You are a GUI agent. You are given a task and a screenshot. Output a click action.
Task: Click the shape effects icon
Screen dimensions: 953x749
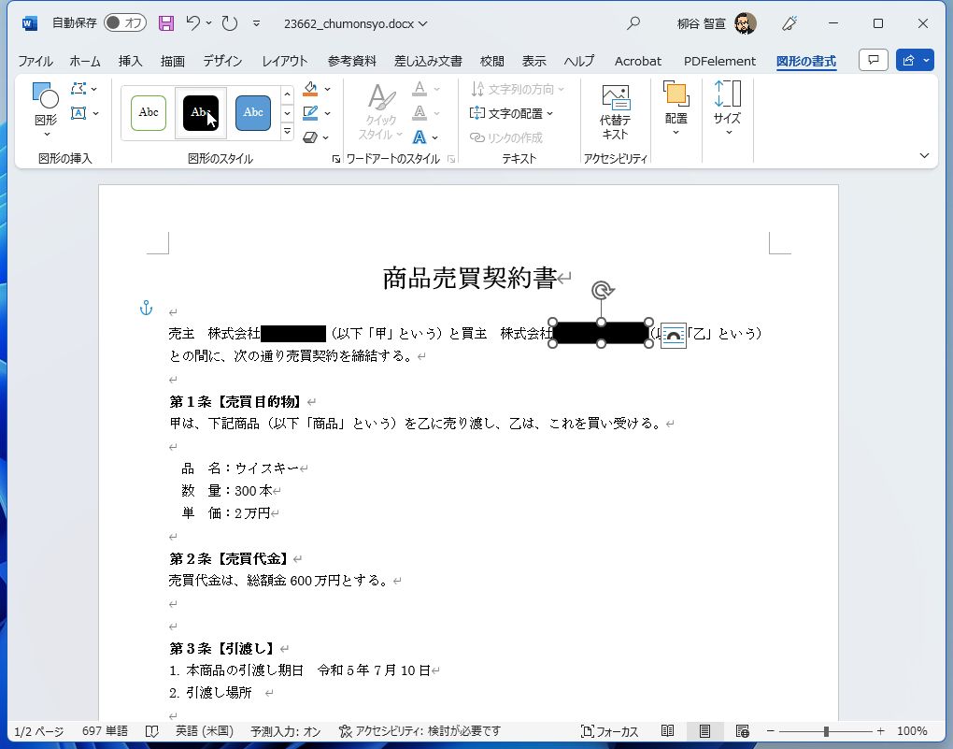[312, 137]
